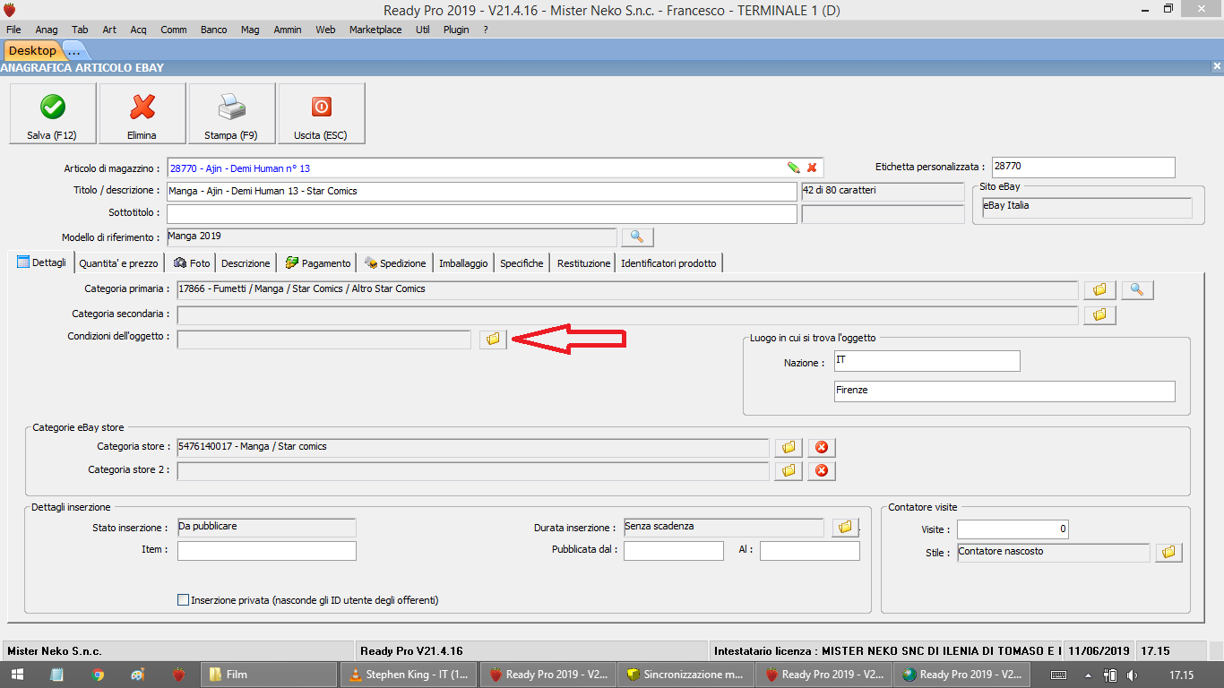The image size is (1224, 688).
Task: Switch to the Restituzione tab
Action: point(583,263)
